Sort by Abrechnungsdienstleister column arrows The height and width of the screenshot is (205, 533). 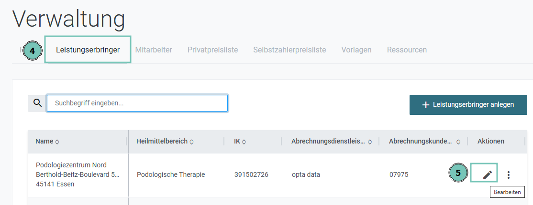tap(370, 142)
